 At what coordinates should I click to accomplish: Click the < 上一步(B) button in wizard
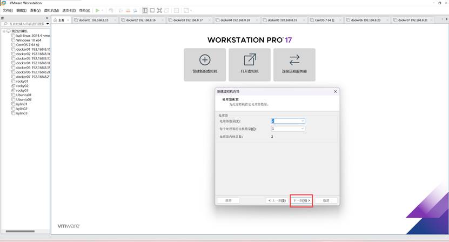pyautogui.click(x=277, y=200)
